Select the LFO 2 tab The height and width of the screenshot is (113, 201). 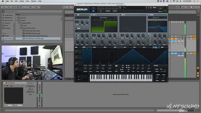coord(125,47)
